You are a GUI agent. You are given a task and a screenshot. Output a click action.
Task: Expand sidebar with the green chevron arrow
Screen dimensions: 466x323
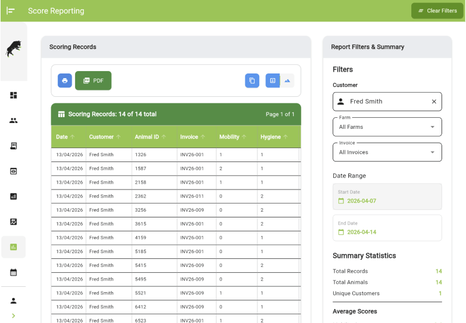13,316
